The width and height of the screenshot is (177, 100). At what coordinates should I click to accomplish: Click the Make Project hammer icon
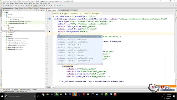click(x=32, y=6)
